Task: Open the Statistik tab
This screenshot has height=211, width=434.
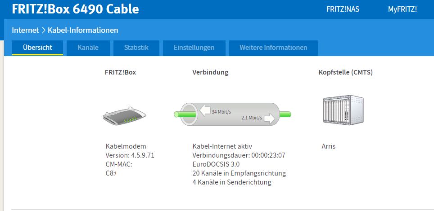Action: (136, 48)
